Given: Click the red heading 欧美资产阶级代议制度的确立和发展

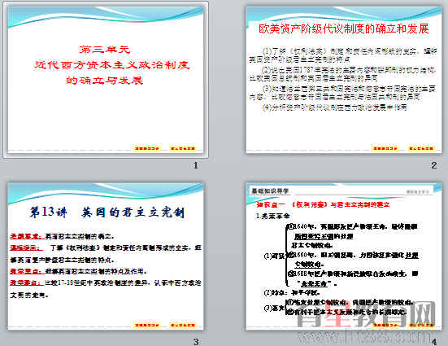Looking at the screenshot, I should (344, 29).
